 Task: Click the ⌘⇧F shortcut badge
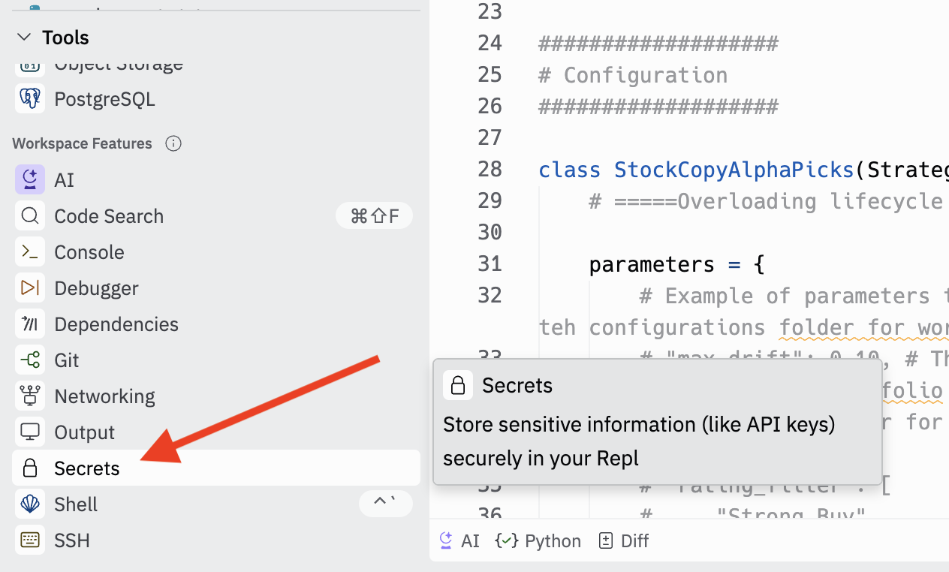click(x=374, y=216)
